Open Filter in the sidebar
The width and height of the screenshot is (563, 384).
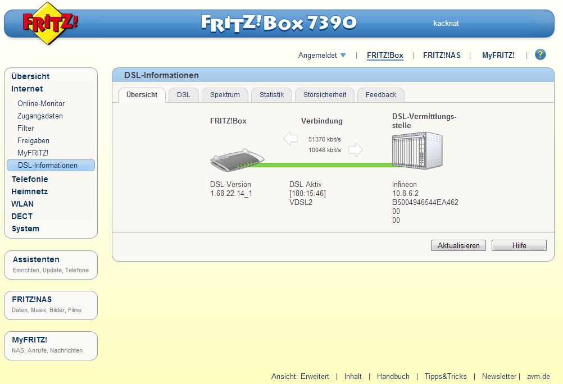click(25, 128)
